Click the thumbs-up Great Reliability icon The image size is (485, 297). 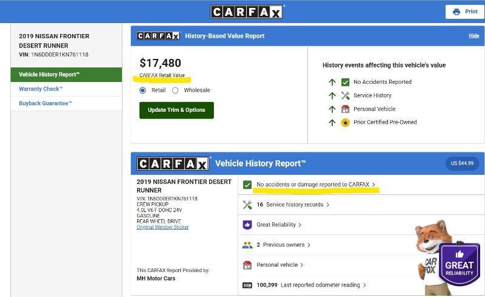point(247,225)
